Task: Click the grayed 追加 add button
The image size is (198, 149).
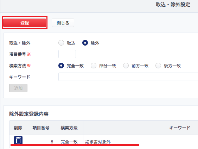Action: click(18, 88)
